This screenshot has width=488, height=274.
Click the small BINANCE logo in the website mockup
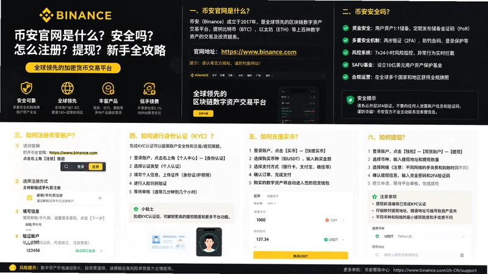[199, 75]
